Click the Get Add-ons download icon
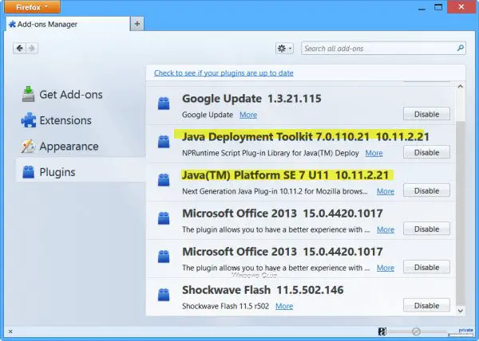 29,94
